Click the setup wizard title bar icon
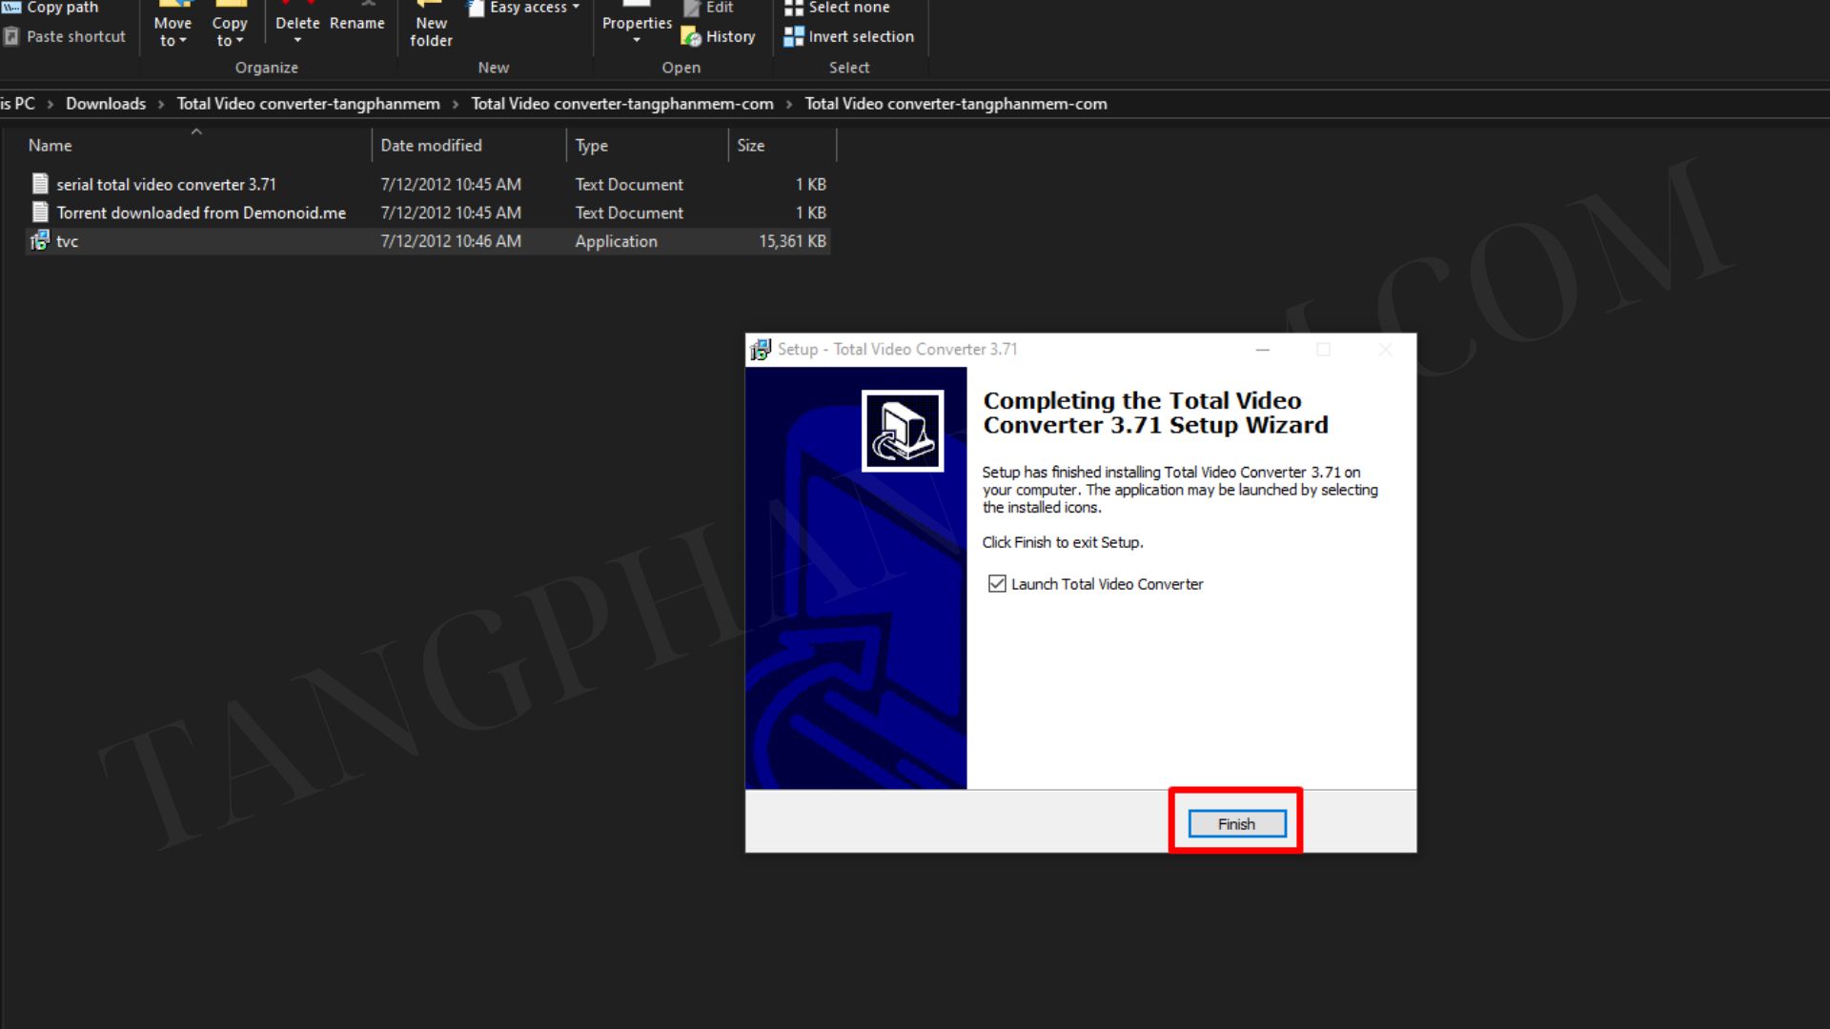This screenshot has width=1830, height=1029. click(760, 350)
